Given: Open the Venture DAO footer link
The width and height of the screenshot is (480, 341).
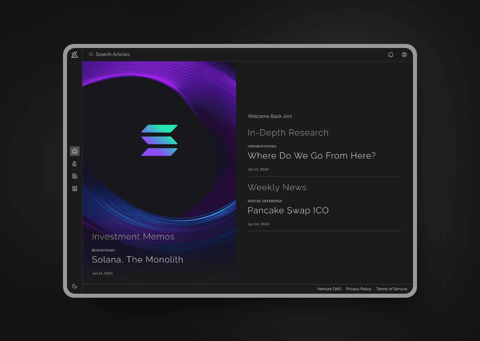Looking at the screenshot, I should [329, 289].
